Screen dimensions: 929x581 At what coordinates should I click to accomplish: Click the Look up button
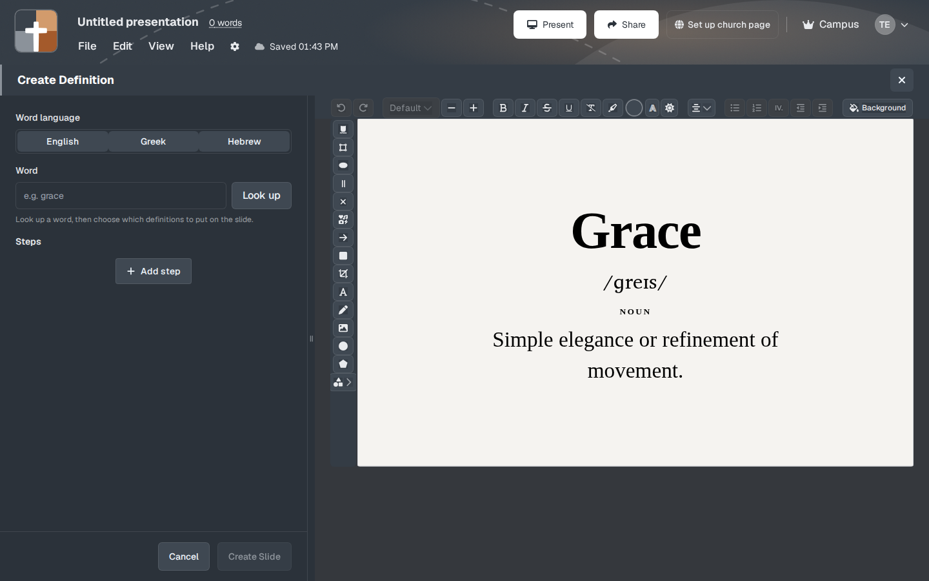click(x=261, y=196)
